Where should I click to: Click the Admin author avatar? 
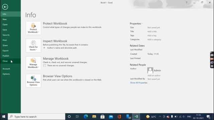(150, 70)
